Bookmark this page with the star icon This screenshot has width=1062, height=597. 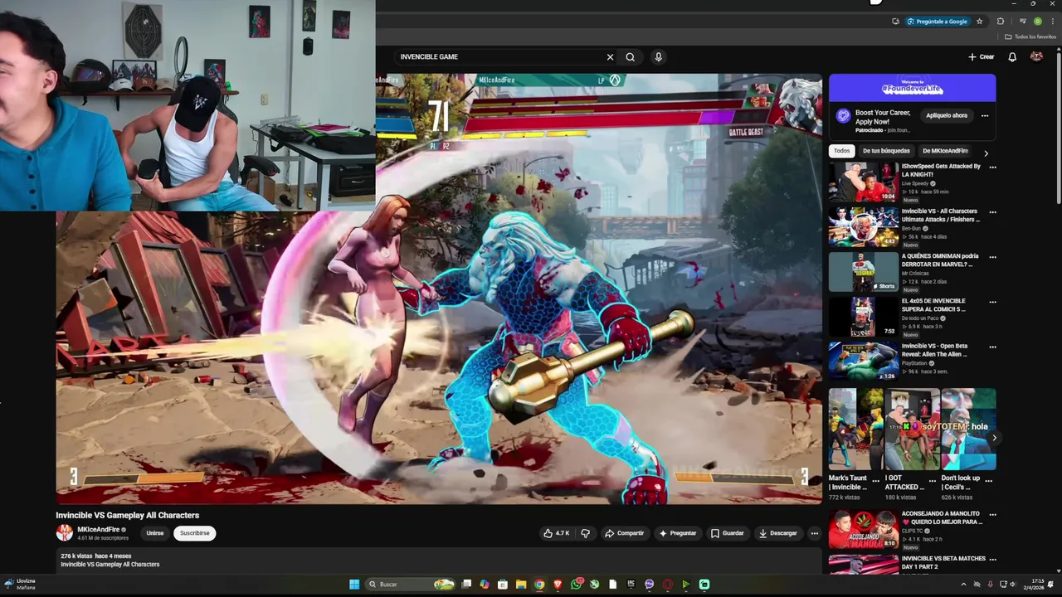click(979, 22)
